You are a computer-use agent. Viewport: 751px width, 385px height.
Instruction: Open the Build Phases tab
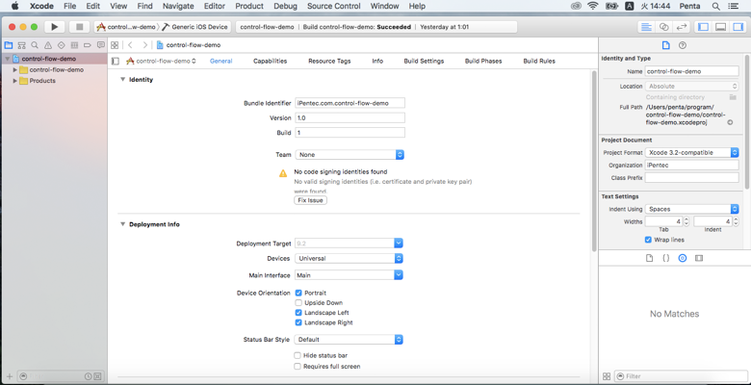coord(483,61)
